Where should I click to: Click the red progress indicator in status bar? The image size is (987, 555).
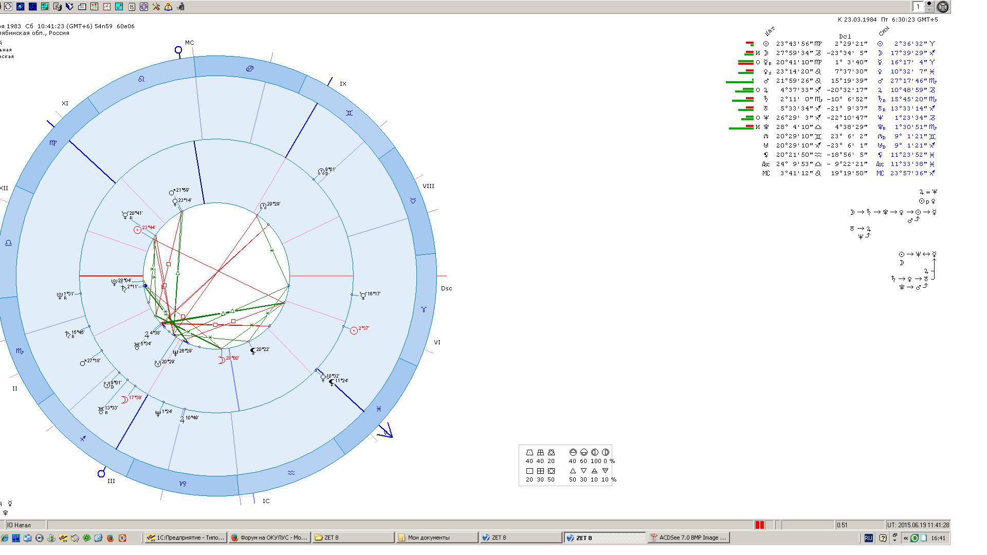click(760, 525)
